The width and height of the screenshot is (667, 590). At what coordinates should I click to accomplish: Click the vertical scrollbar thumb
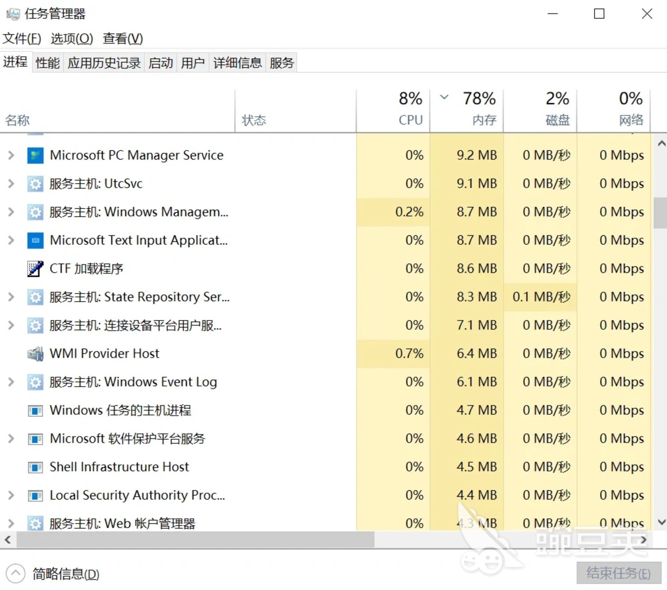[x=660, y=213]
